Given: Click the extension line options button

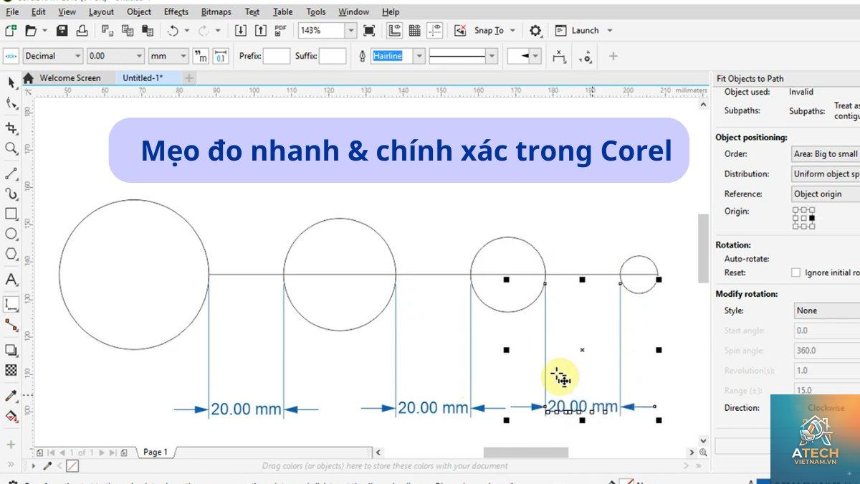Looking at the screenshot, I should point(586,56).
